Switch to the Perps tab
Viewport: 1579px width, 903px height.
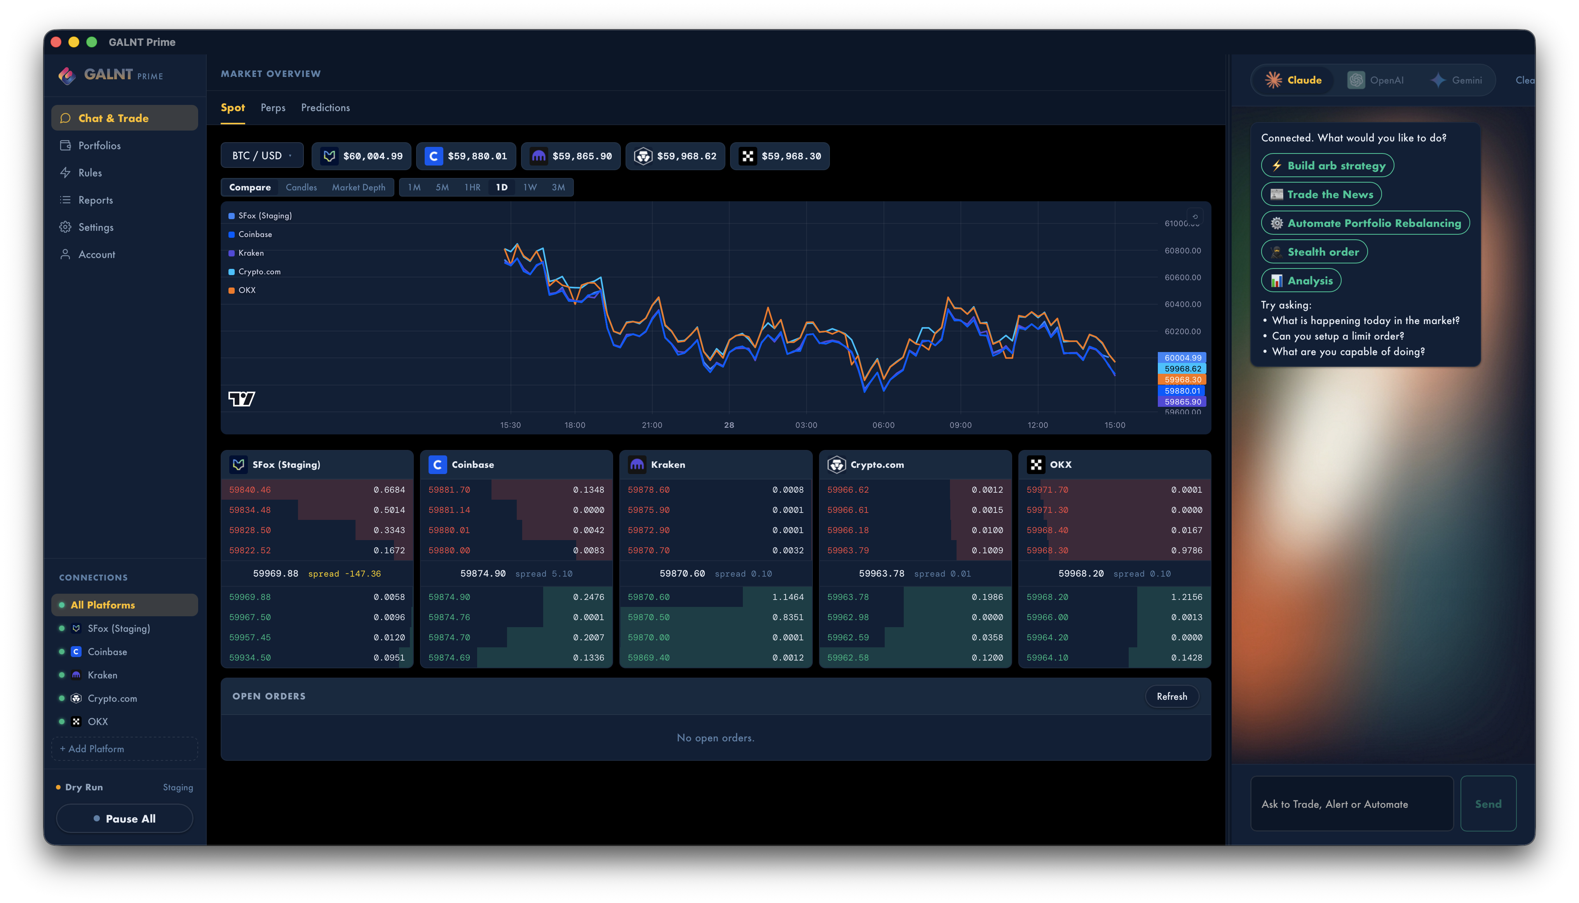coord(273,108)
